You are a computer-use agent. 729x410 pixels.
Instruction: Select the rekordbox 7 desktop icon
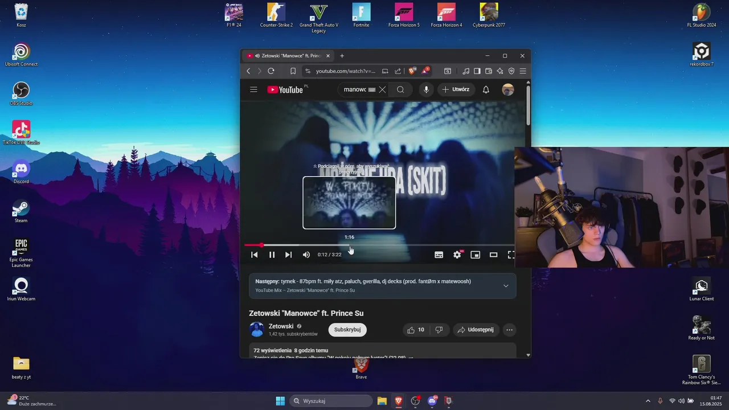[702, 54]
